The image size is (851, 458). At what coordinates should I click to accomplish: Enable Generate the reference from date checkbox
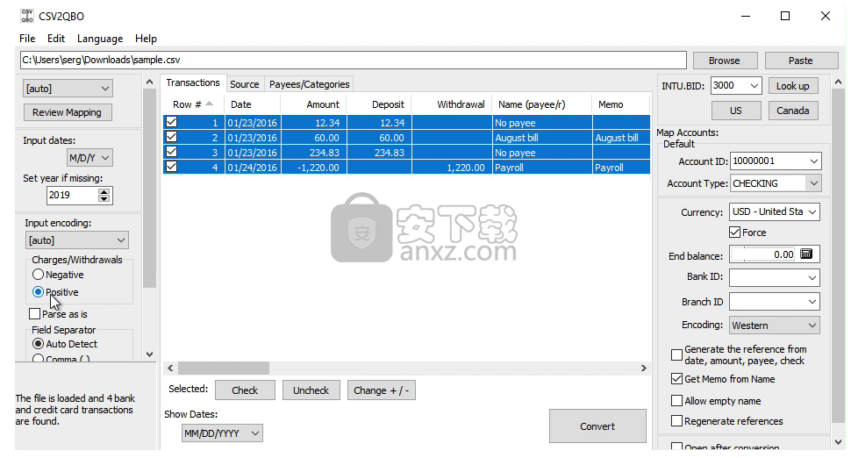pos(676,354)
